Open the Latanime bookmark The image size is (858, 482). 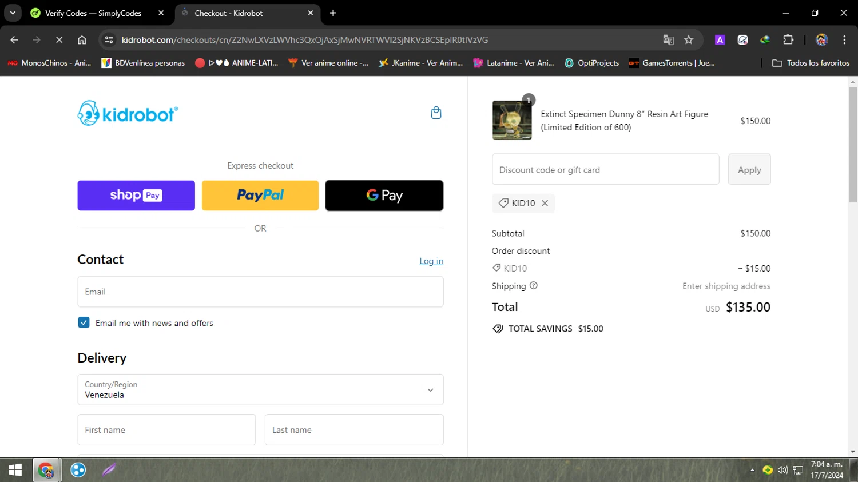(514, 63)
